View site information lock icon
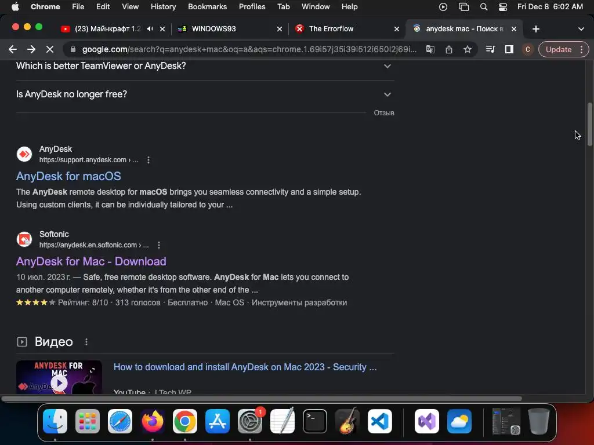The height and width of the screenshot is (445, 594). [73, 49]
